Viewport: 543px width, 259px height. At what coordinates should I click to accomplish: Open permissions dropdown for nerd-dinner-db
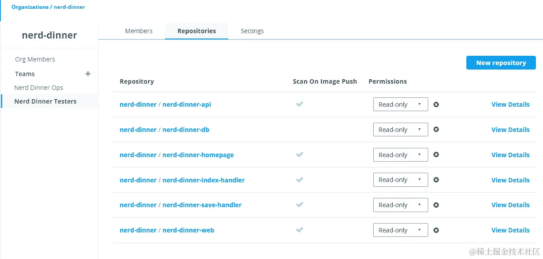400,130
